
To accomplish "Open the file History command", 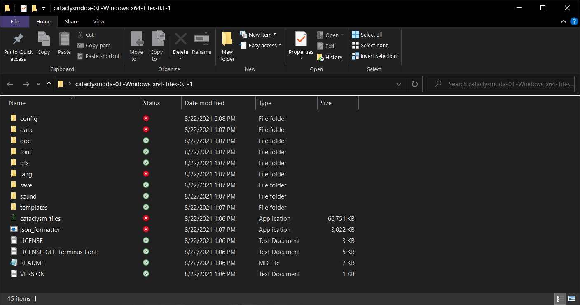I will (330, 58).
